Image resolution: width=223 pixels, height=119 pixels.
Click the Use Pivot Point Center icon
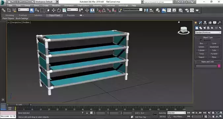(81, 10)
